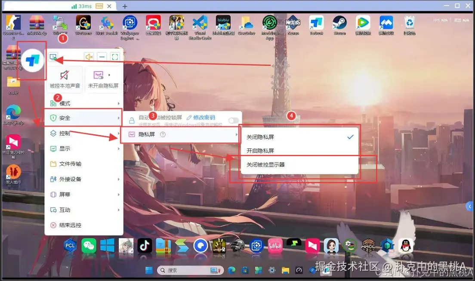Expand the arrow beside 未开启隐私屏
The image size is (475, 281).
click(109, 74)
